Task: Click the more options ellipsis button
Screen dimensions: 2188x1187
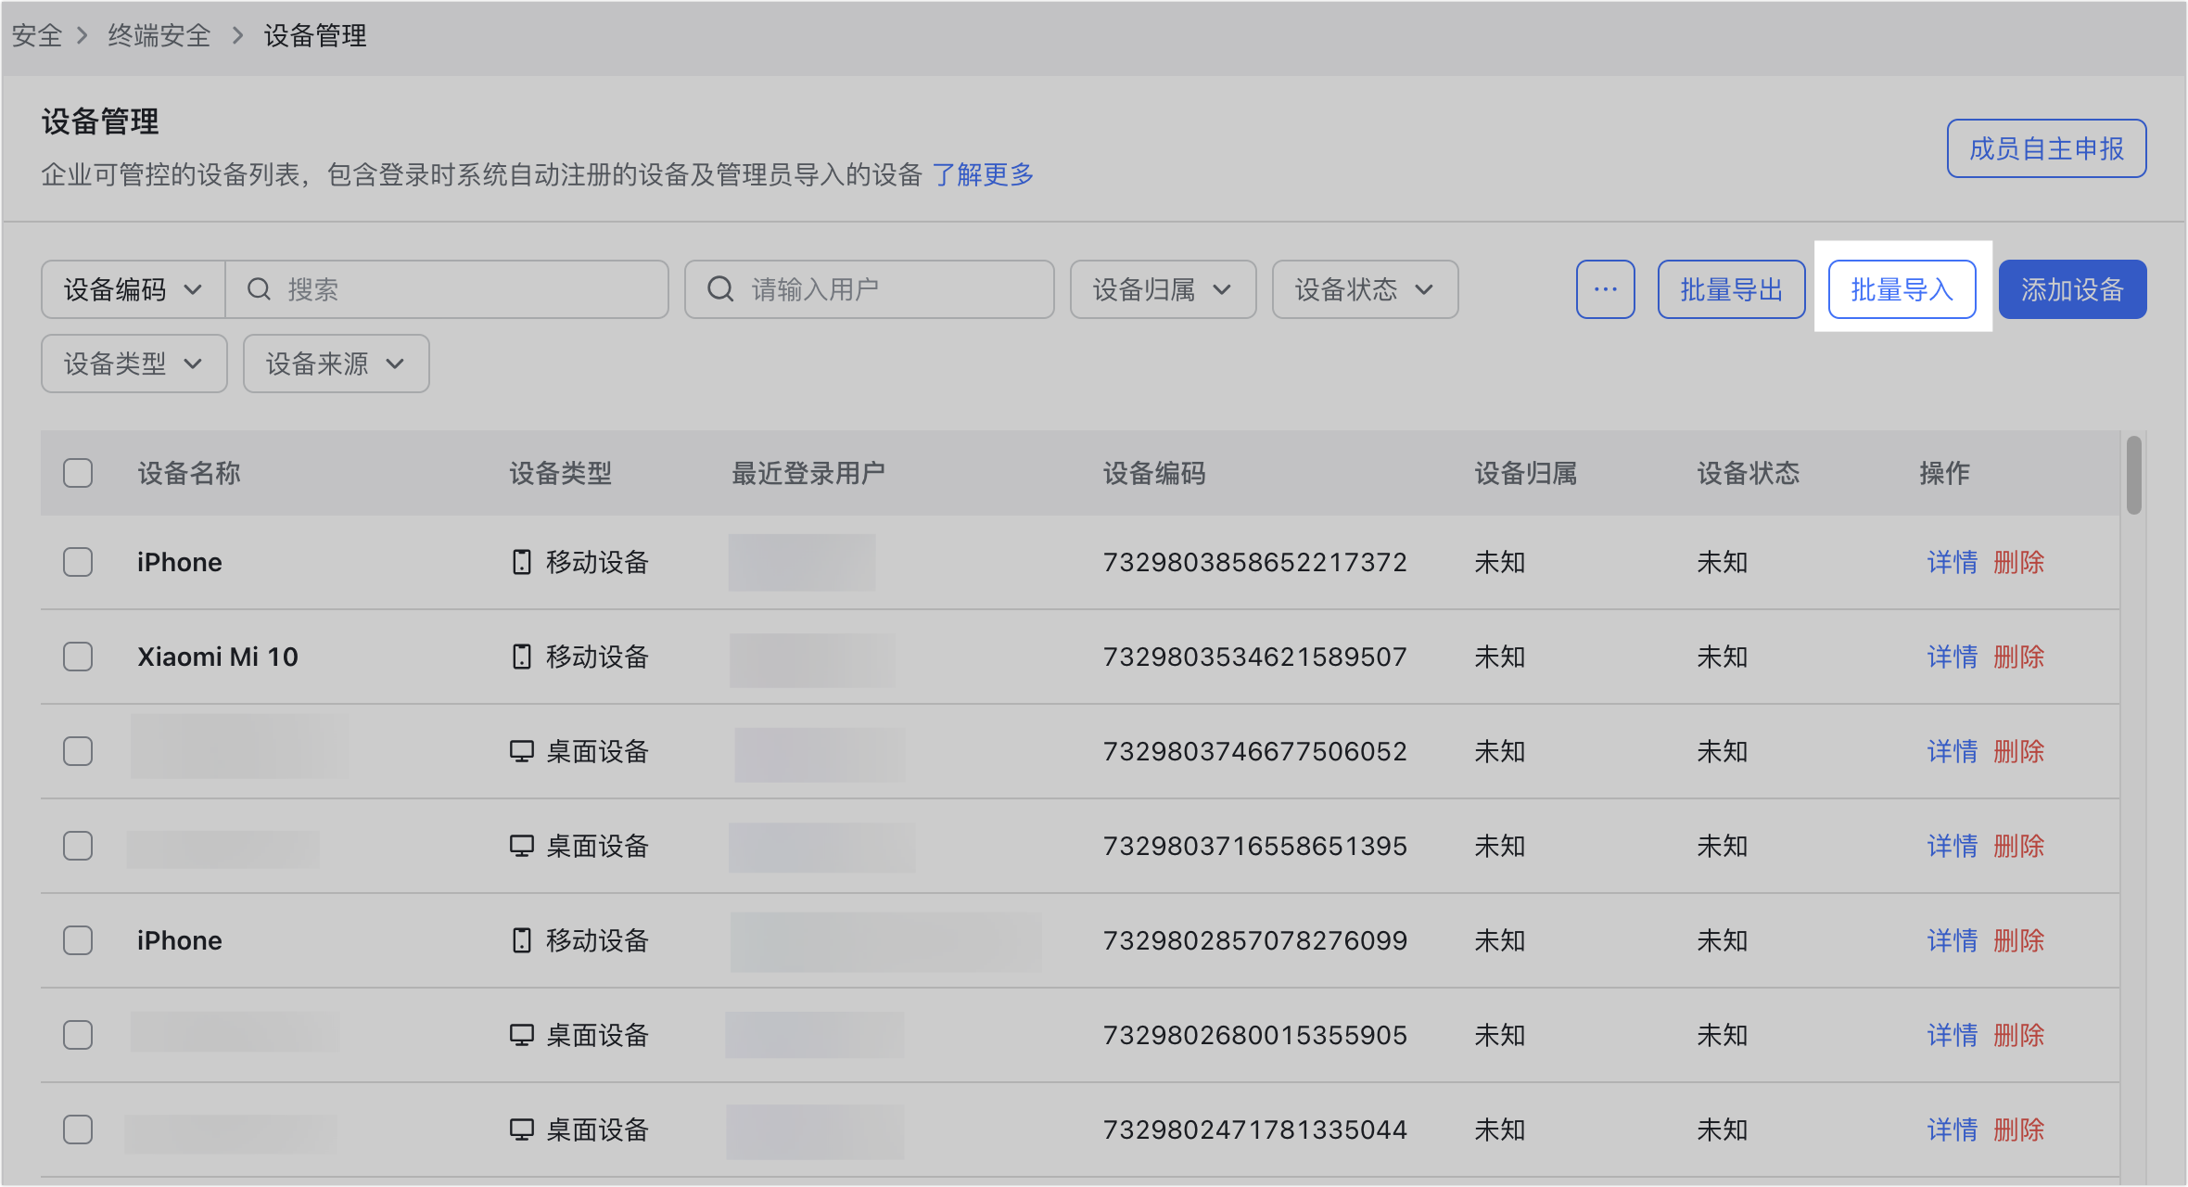Action: (1605, 289)
